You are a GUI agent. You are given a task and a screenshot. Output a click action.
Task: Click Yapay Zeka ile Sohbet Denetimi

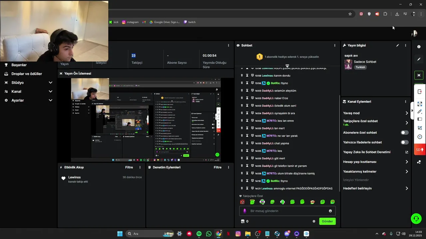367,152
